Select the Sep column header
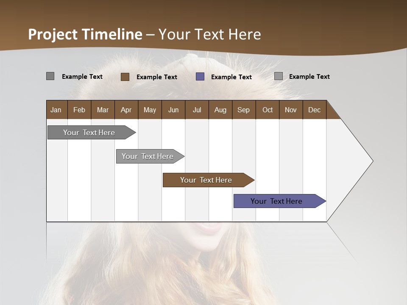 pos(244,110)
